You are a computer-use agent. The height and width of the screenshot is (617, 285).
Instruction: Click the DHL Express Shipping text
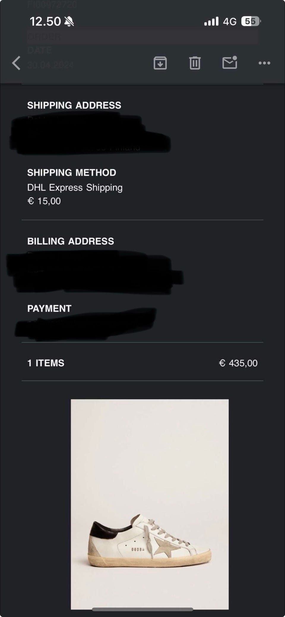tap(75, 188)
